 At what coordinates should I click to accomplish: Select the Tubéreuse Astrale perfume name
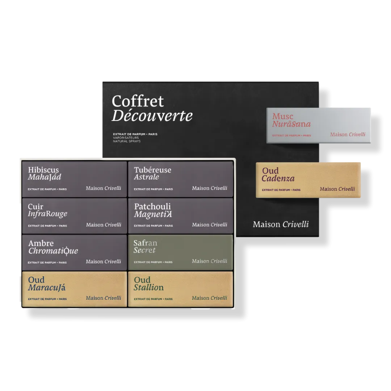click(152, 173)
